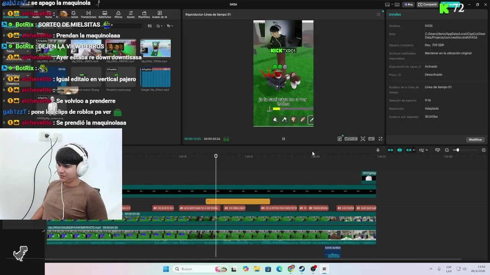Open Microsoft Store from taskbar
490x275 pixels.
268,269
